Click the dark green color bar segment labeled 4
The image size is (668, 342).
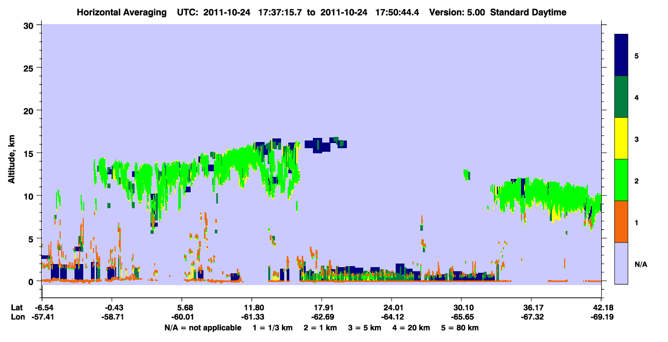tap(621, 97)
